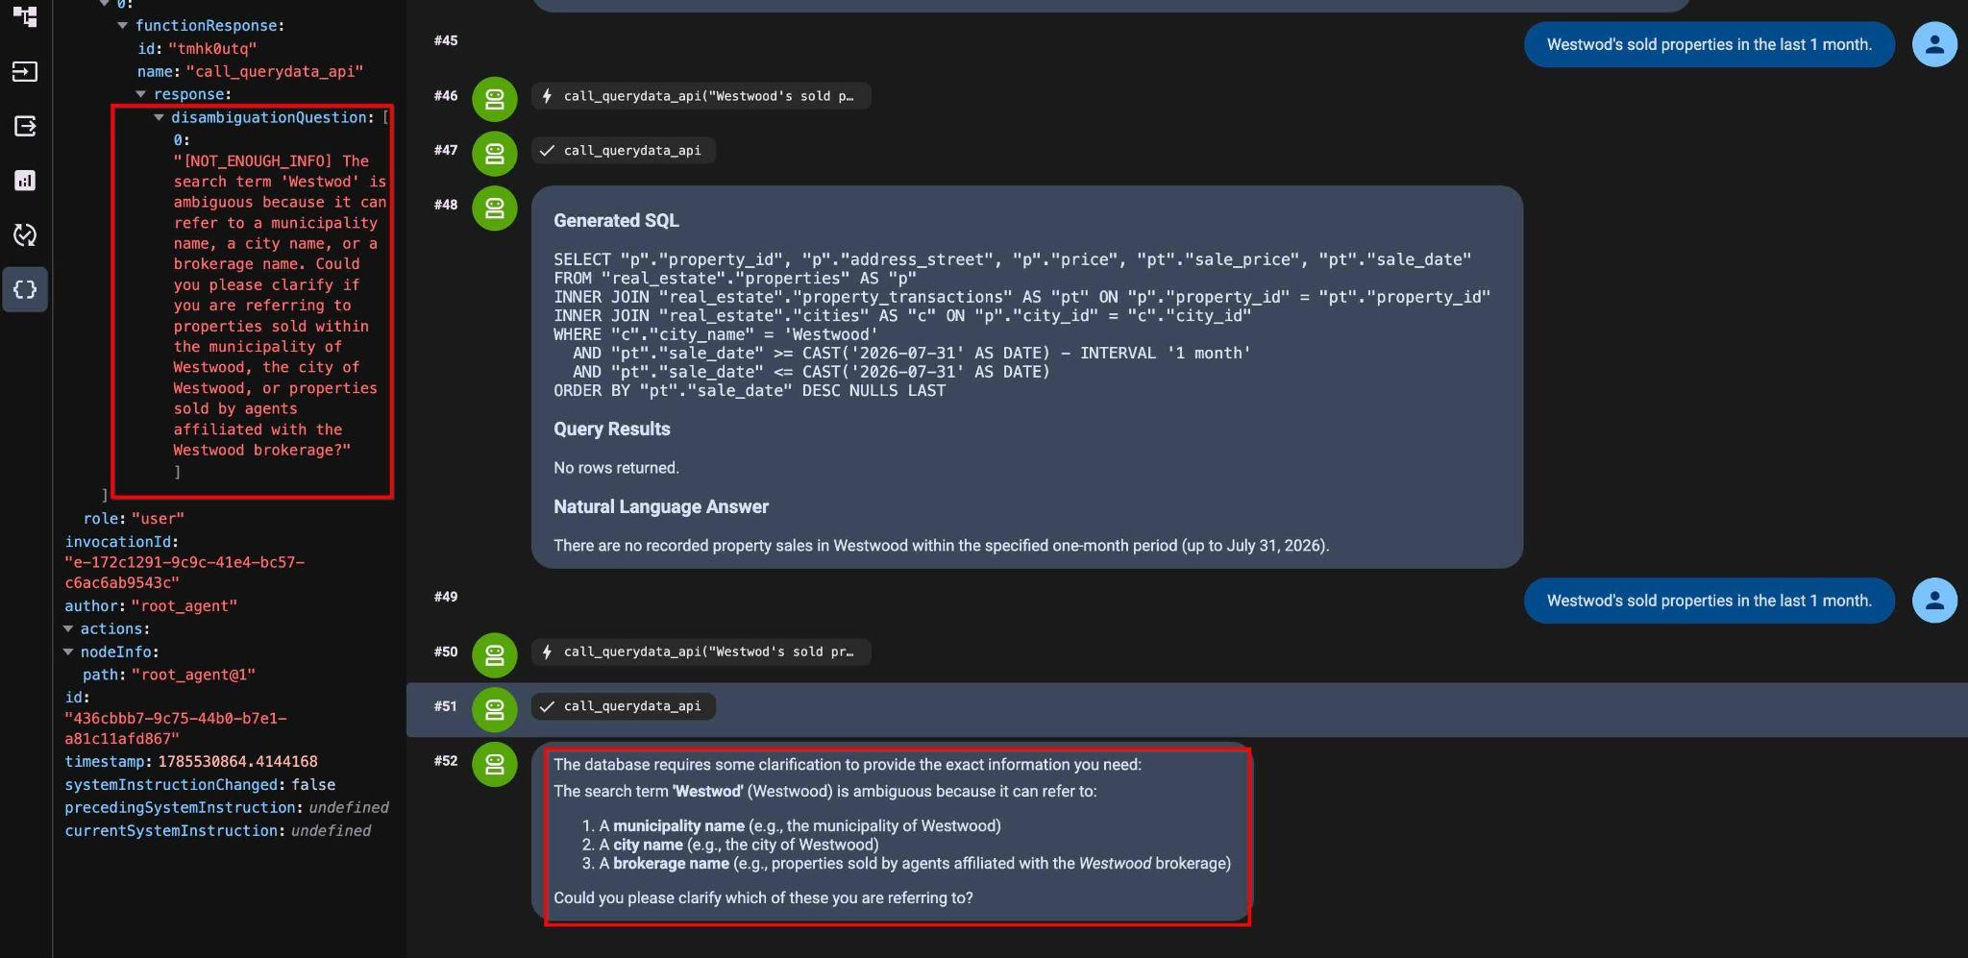Open call_querydata_api function call at #50
This screenshot has height=958, width=1968.
(x=701, y=651)
